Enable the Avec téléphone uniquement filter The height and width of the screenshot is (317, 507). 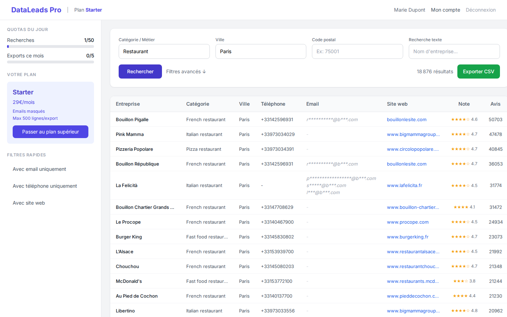(45, 186)
